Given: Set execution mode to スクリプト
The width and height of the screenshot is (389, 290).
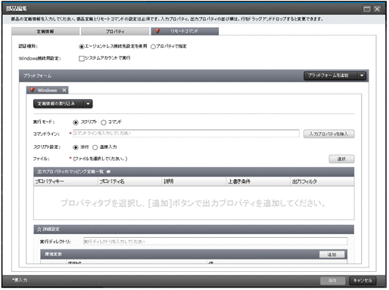Looking at the screenshot, I should pyautogui.click(x=76, y=122).
